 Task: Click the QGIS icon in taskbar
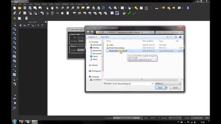tap(35, 122)
